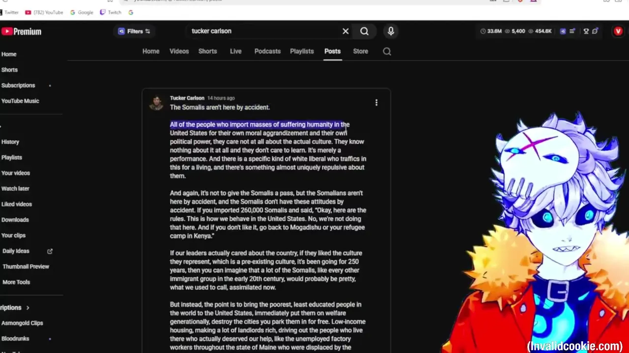Click the channel search magnifier icon
This screenshot has width=629, height=353.
387,51
